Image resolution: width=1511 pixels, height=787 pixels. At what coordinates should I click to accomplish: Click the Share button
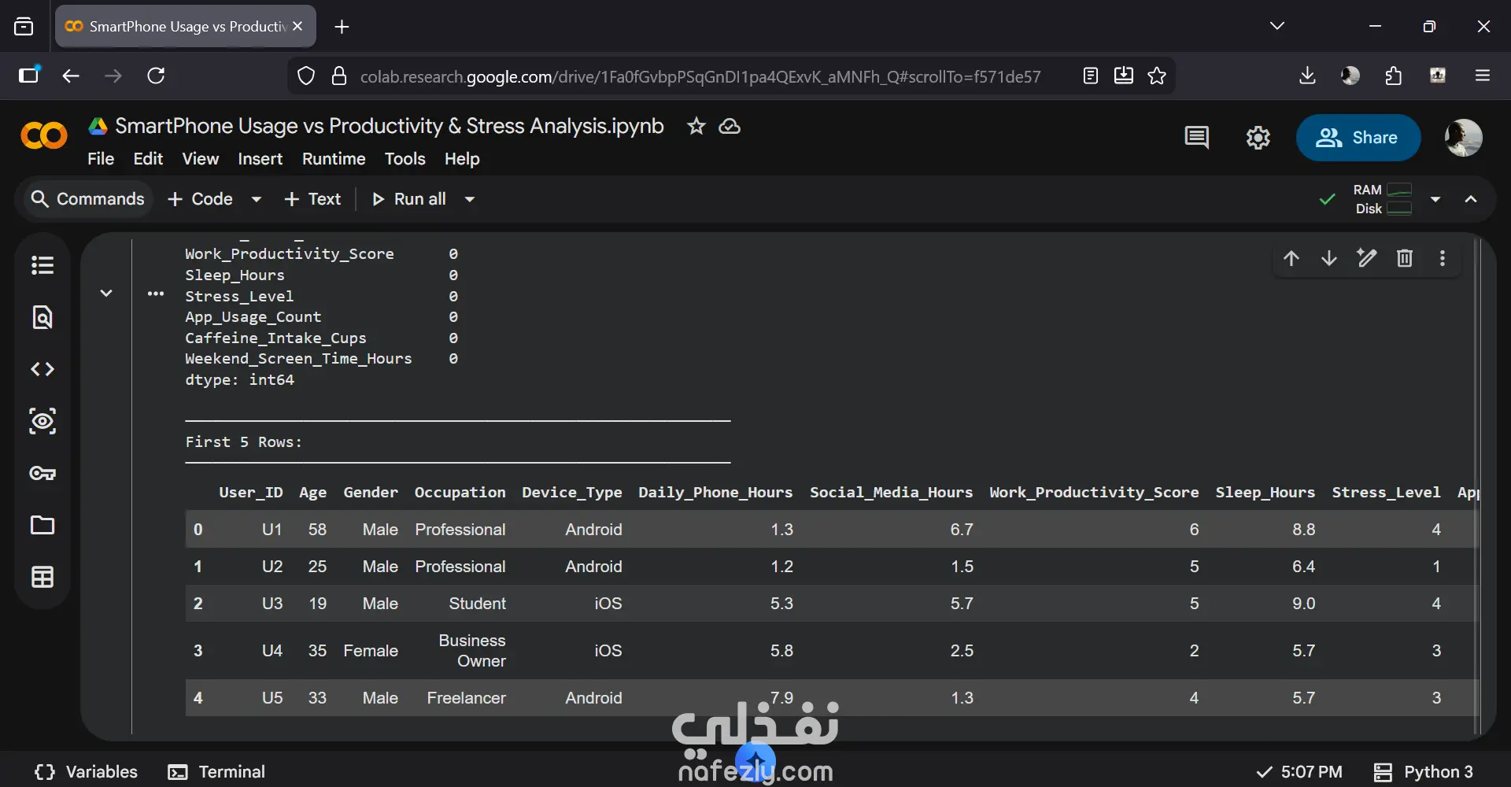click(x=1358, y=138)
